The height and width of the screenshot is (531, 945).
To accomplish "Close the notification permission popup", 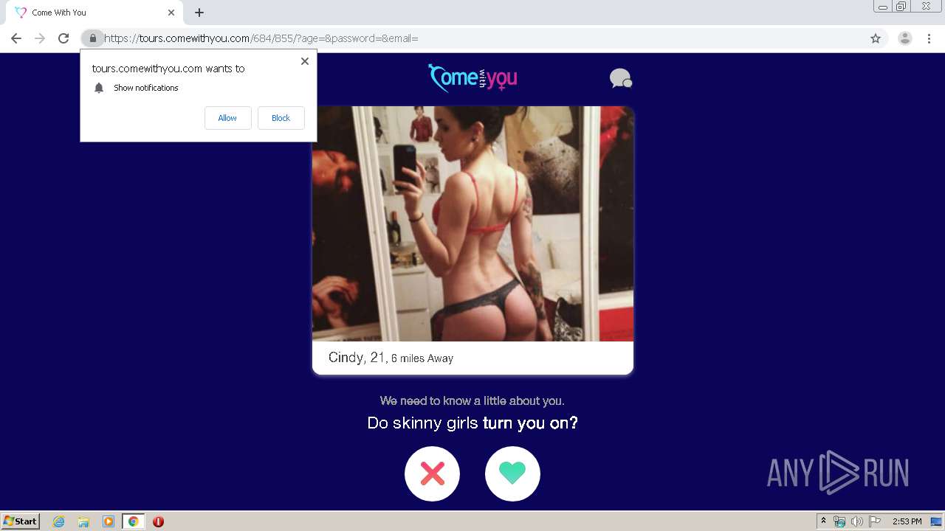I will tap(304, 61).
